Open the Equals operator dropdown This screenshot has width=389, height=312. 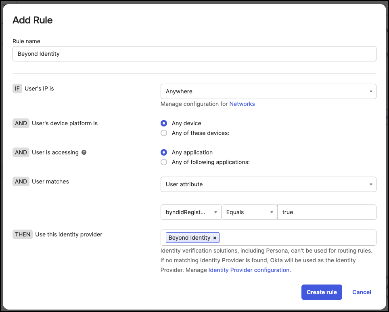(249, 212)
